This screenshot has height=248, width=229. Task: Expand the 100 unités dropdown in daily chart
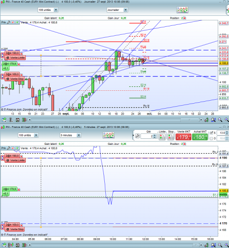[56, 10]
